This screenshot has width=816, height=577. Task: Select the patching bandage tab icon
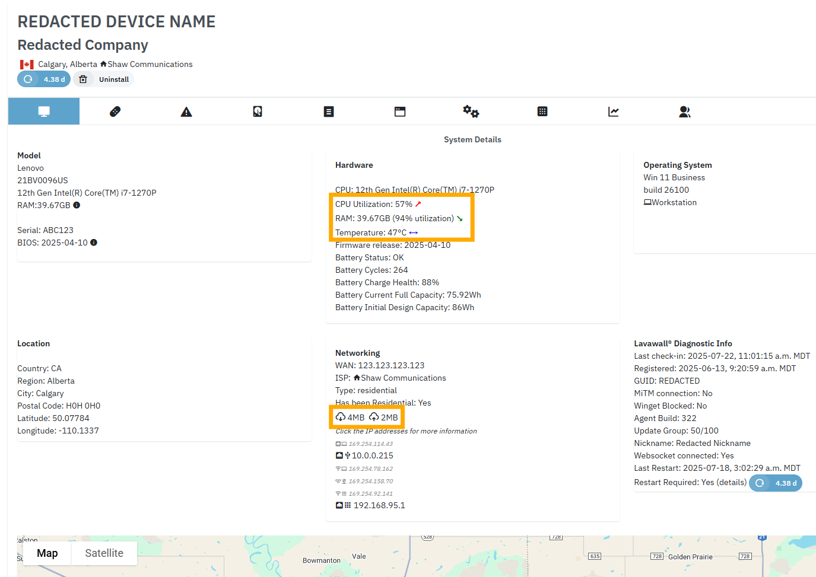coord(115,111)
